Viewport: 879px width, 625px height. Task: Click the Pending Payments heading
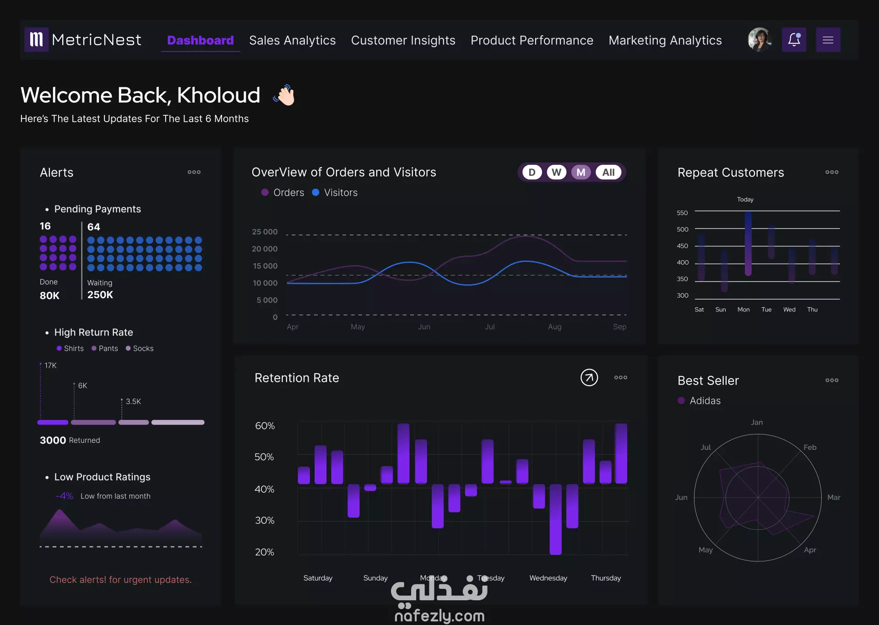coord(98,209)
